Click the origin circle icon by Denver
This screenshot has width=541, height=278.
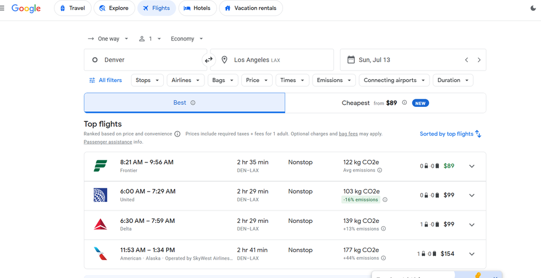point(95,60)
